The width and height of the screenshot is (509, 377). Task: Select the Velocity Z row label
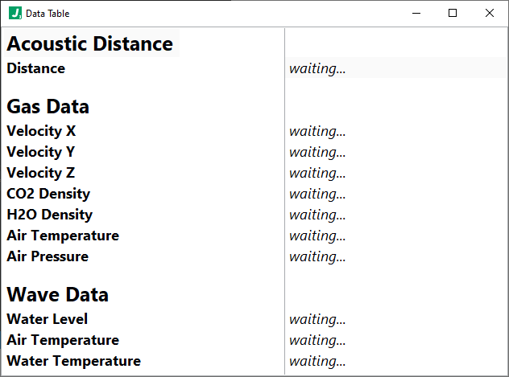41,173
